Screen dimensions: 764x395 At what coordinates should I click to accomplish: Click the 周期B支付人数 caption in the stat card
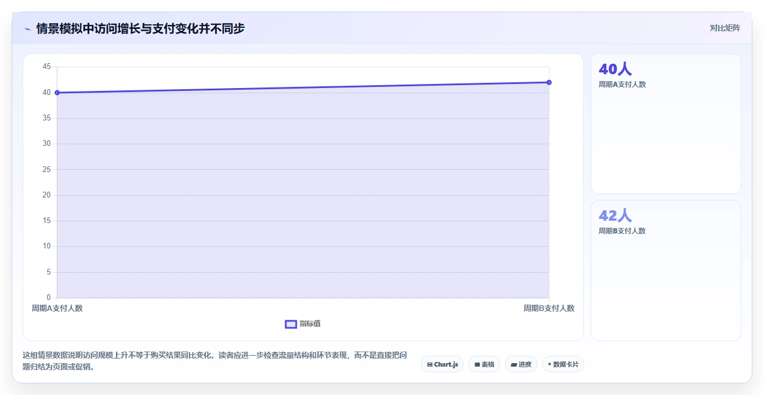pyautogui.click(x=622, y=231)
